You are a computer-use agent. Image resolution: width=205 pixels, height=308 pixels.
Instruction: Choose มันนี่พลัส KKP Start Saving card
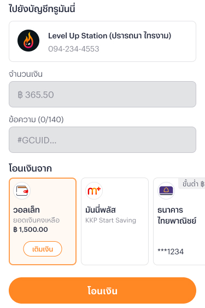point(115,221)
